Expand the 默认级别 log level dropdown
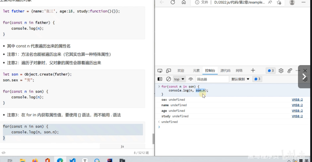The width and height of the screenshot is (312, 162). 240,79
